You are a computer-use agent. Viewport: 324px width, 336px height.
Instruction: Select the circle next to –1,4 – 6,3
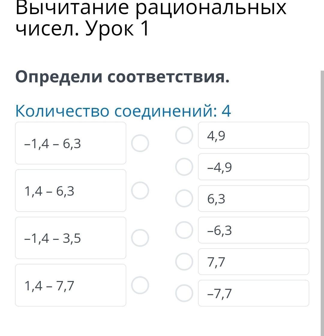coord(140,143)
